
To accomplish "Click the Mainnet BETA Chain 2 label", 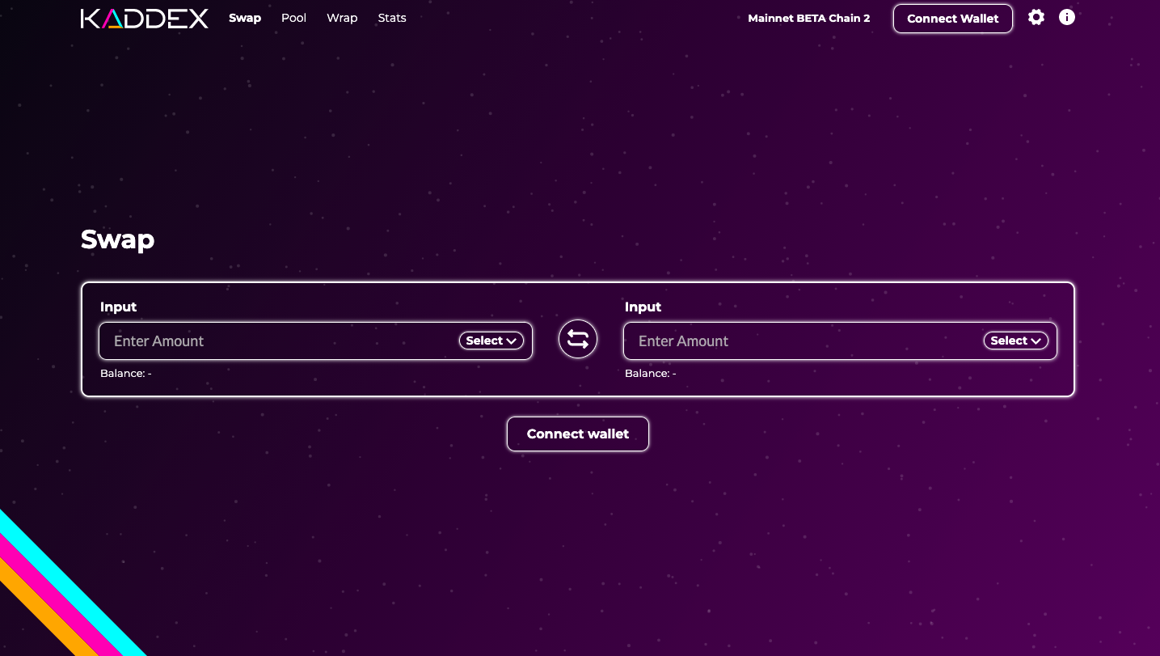I will (809, 18).
